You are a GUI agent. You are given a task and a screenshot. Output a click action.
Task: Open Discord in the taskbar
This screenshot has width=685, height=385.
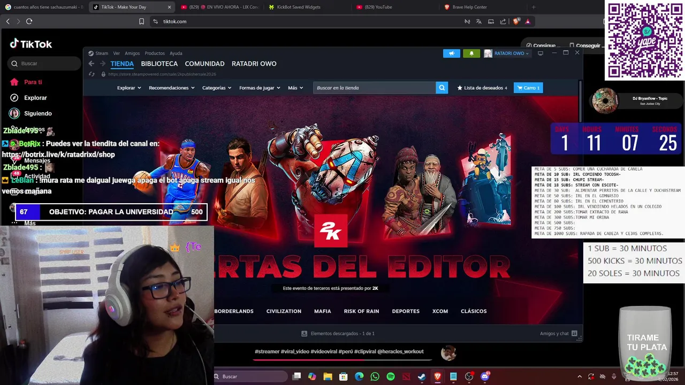[x=485, y=376]
